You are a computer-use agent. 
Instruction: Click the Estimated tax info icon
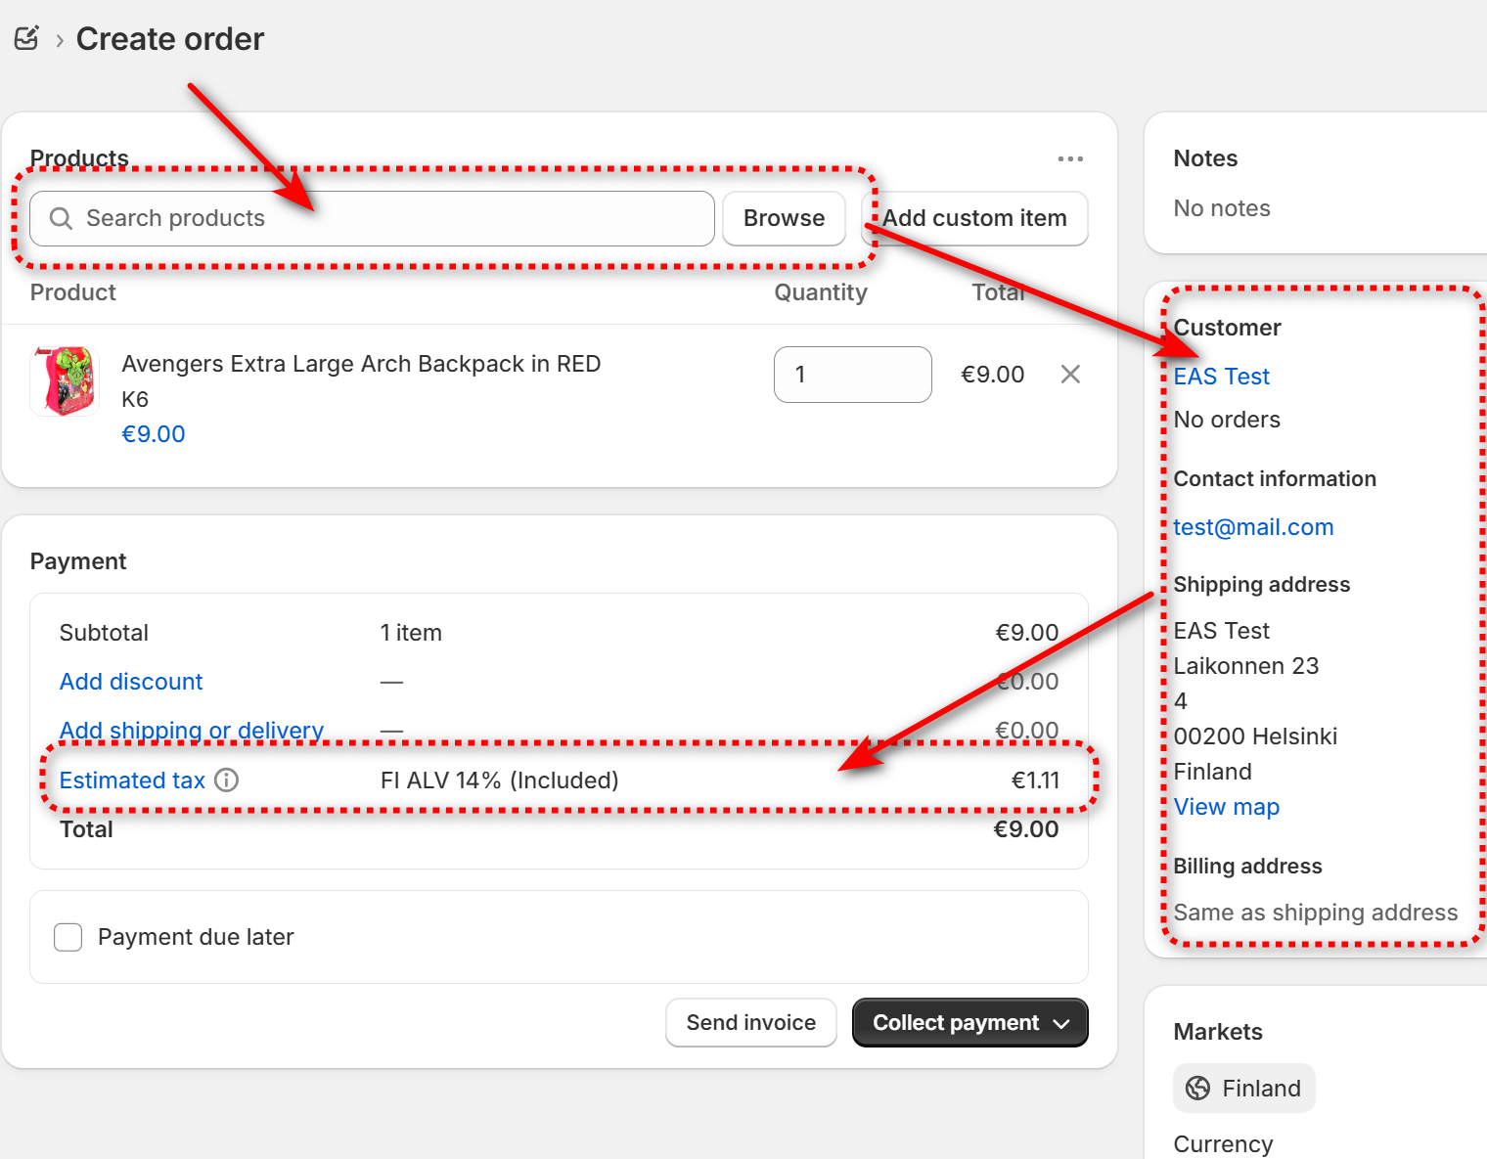227,780
